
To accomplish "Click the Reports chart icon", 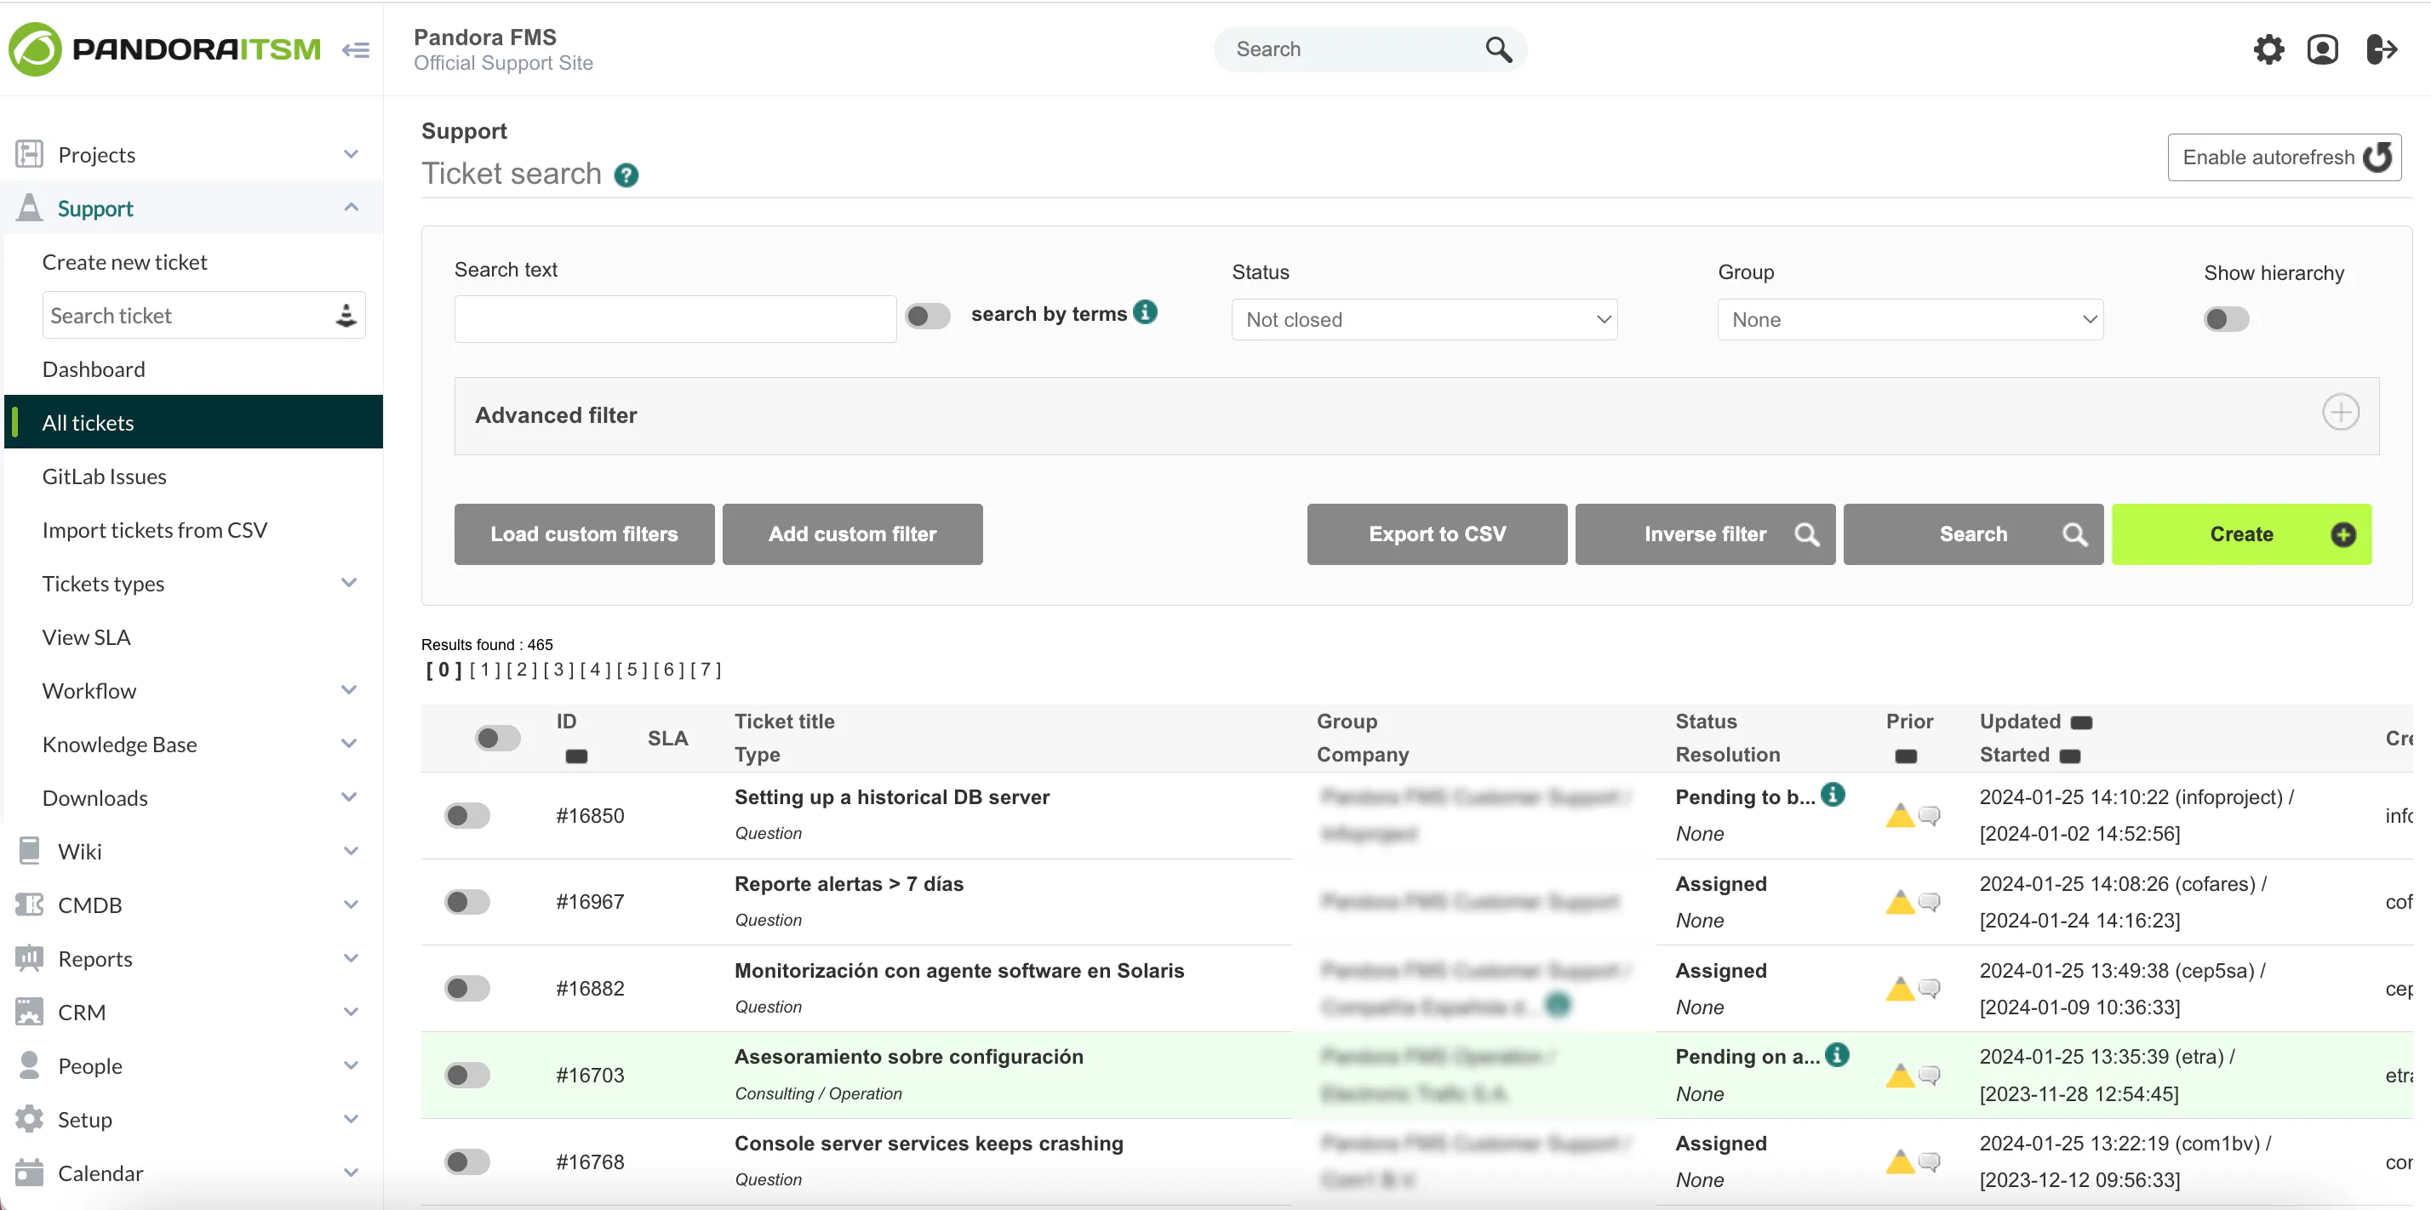I will point(29,958).
